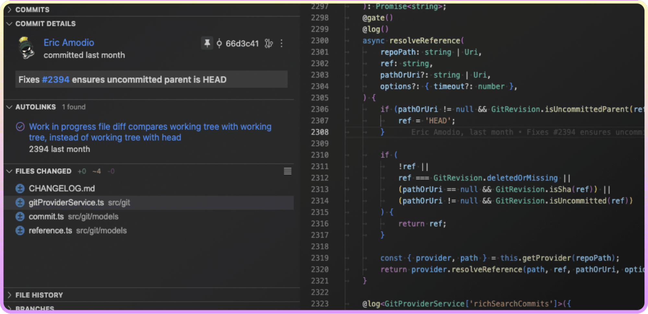Click Eric Amodio's avatar image

26,49
